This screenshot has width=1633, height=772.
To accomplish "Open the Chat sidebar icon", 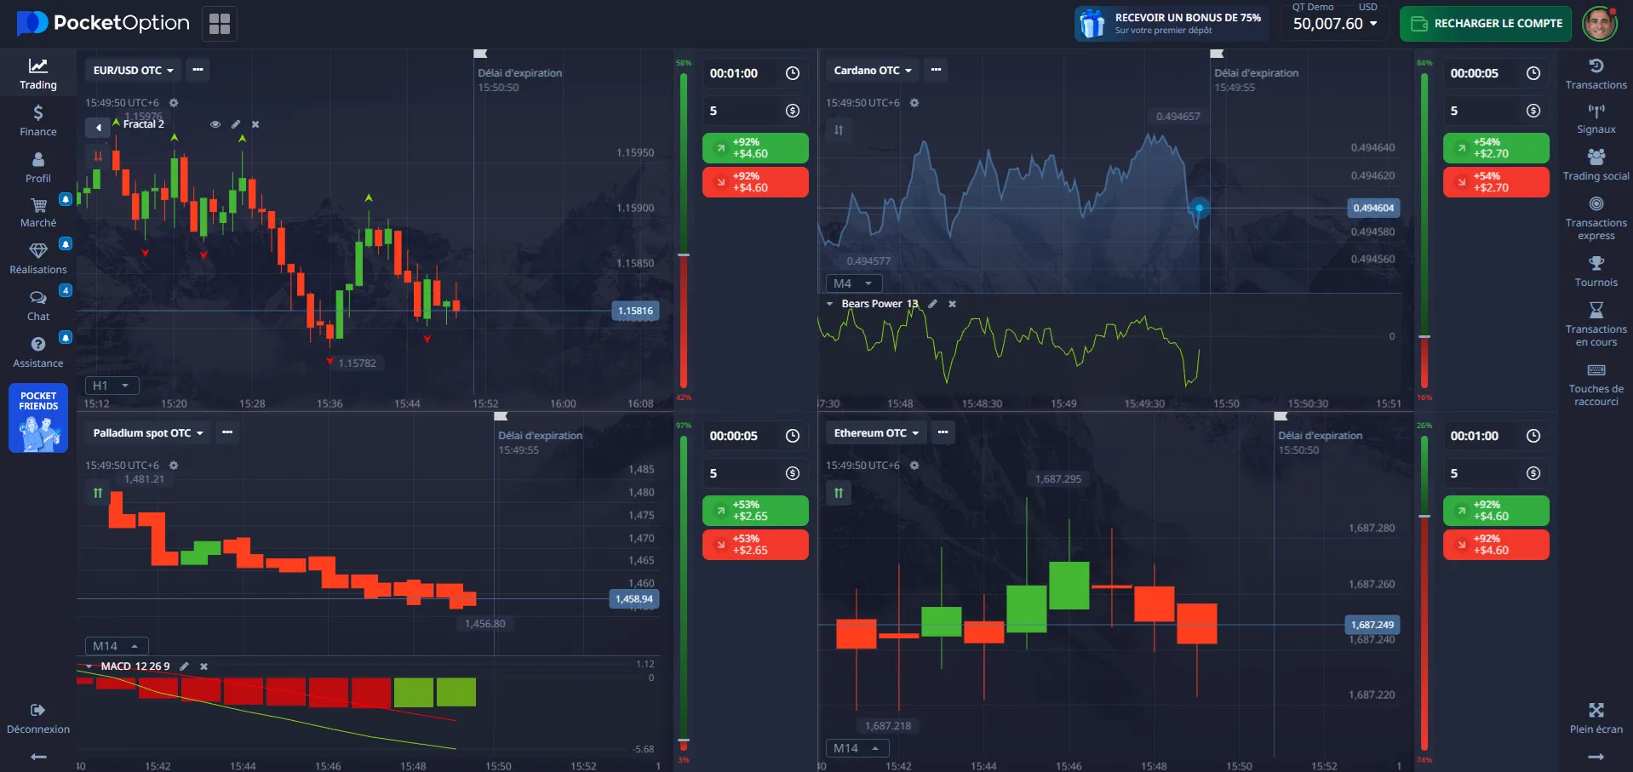I will point(37,298).
